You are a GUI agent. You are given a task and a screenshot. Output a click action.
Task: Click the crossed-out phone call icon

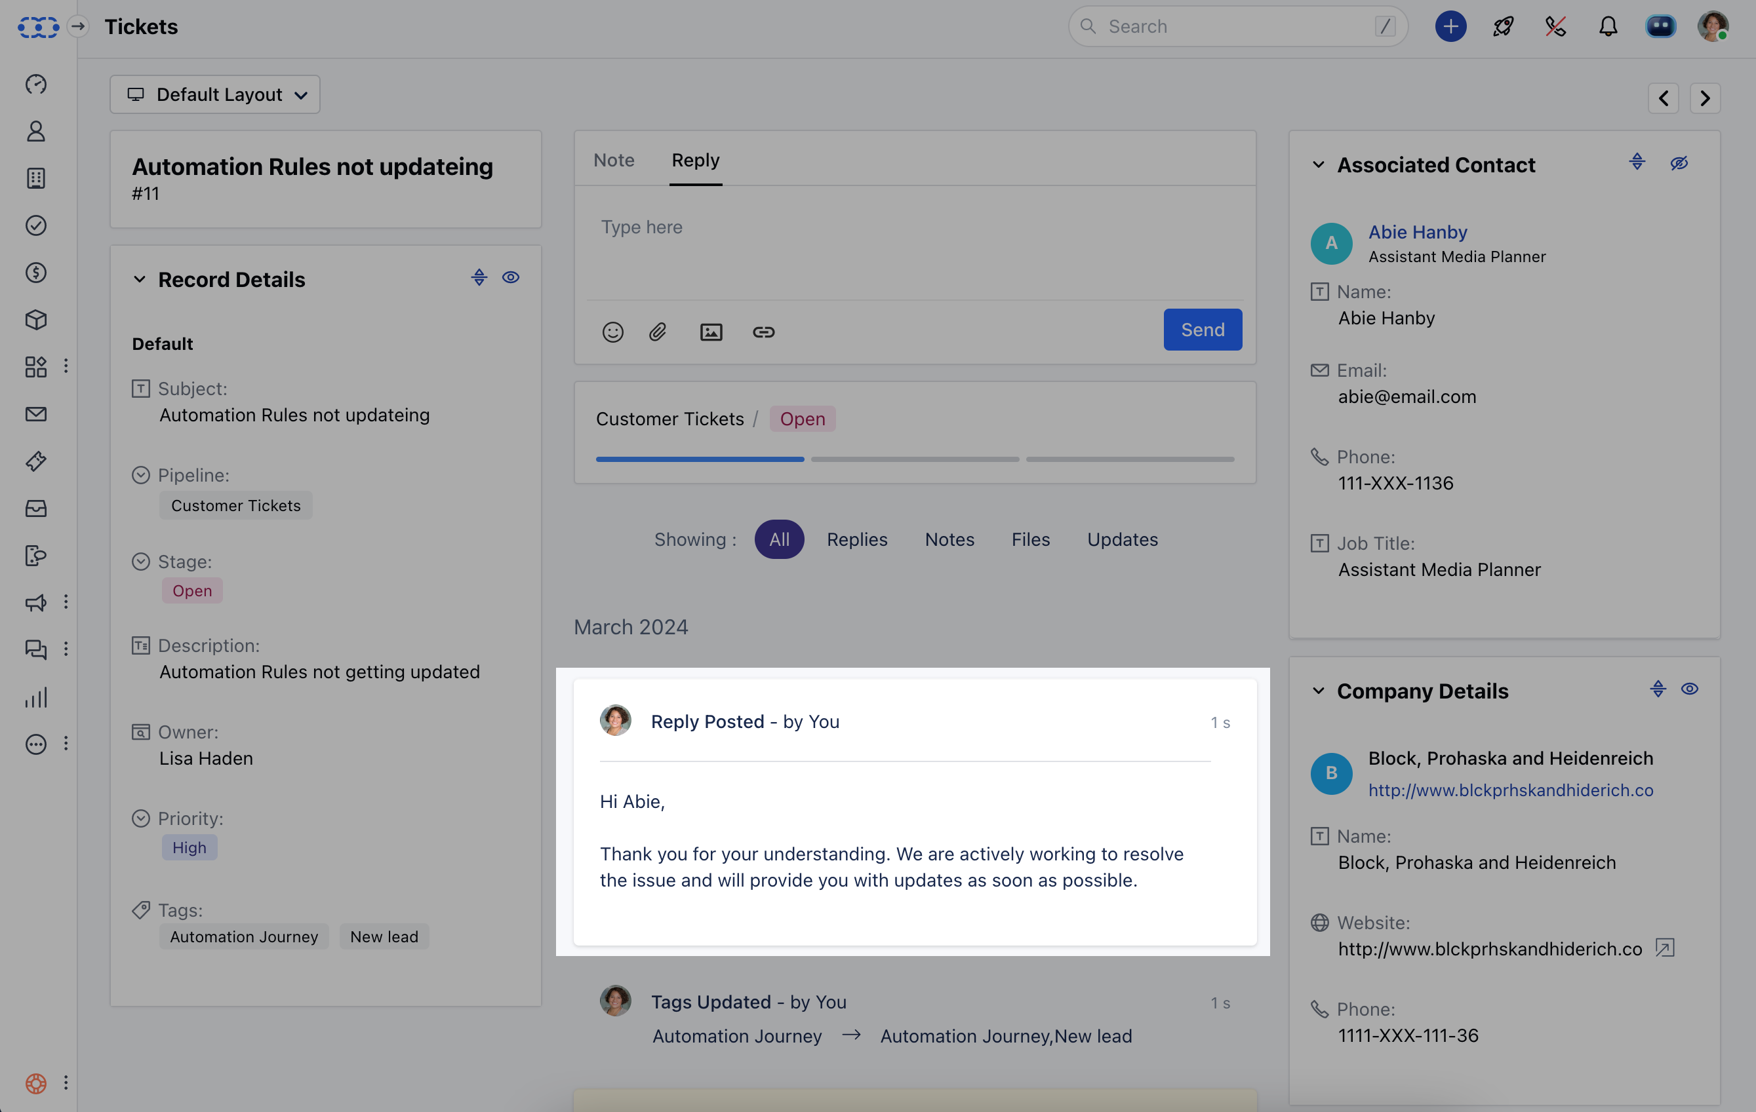coord(1555,26)
